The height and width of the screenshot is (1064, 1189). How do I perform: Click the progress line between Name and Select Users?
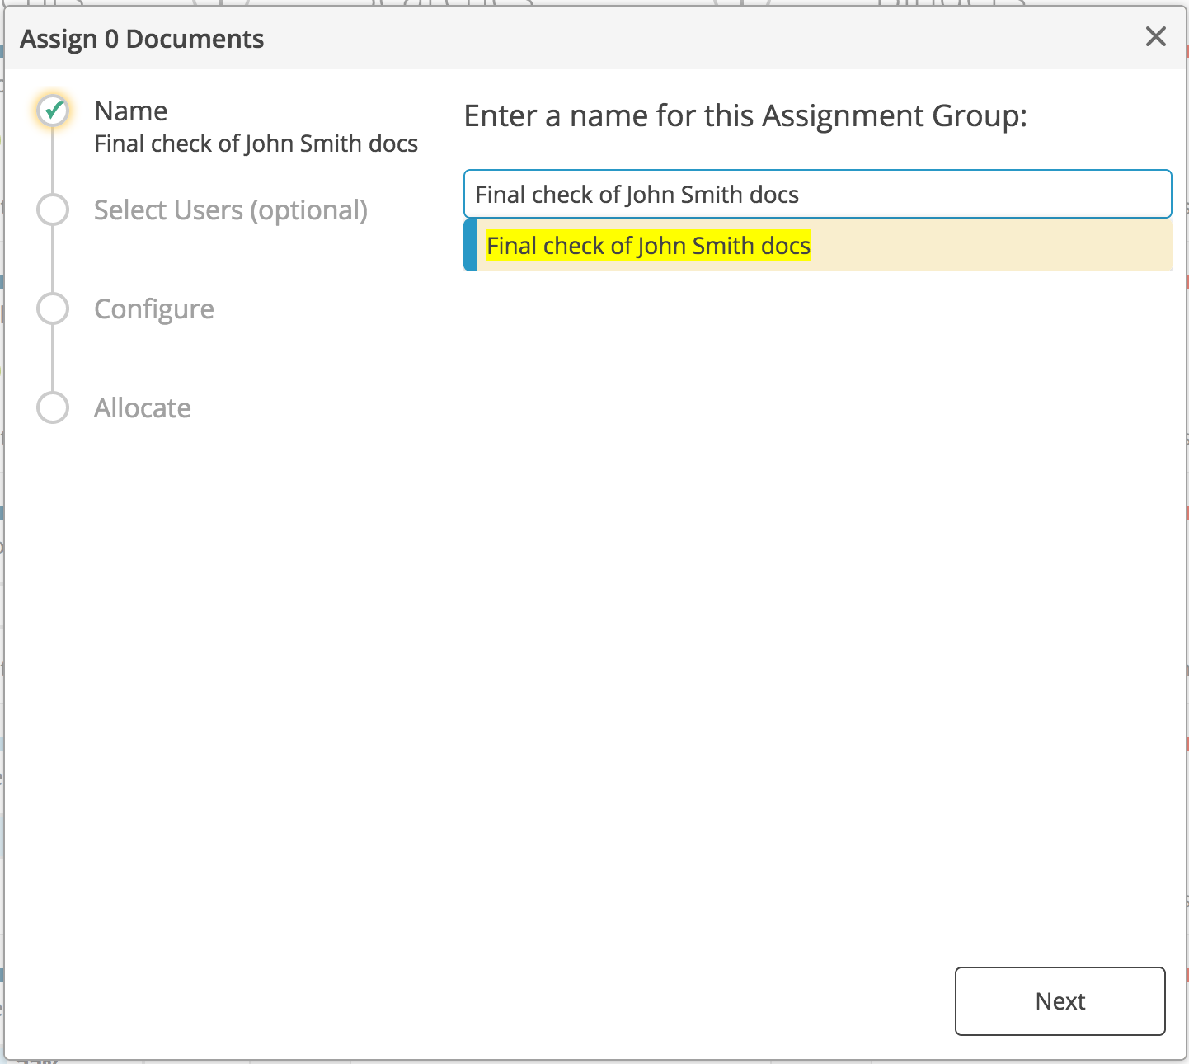click(x=53, y=160)
